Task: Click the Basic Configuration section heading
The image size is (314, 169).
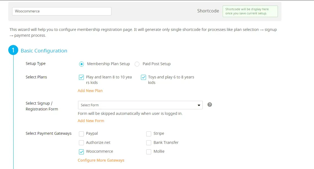Action: coord(44,51)
